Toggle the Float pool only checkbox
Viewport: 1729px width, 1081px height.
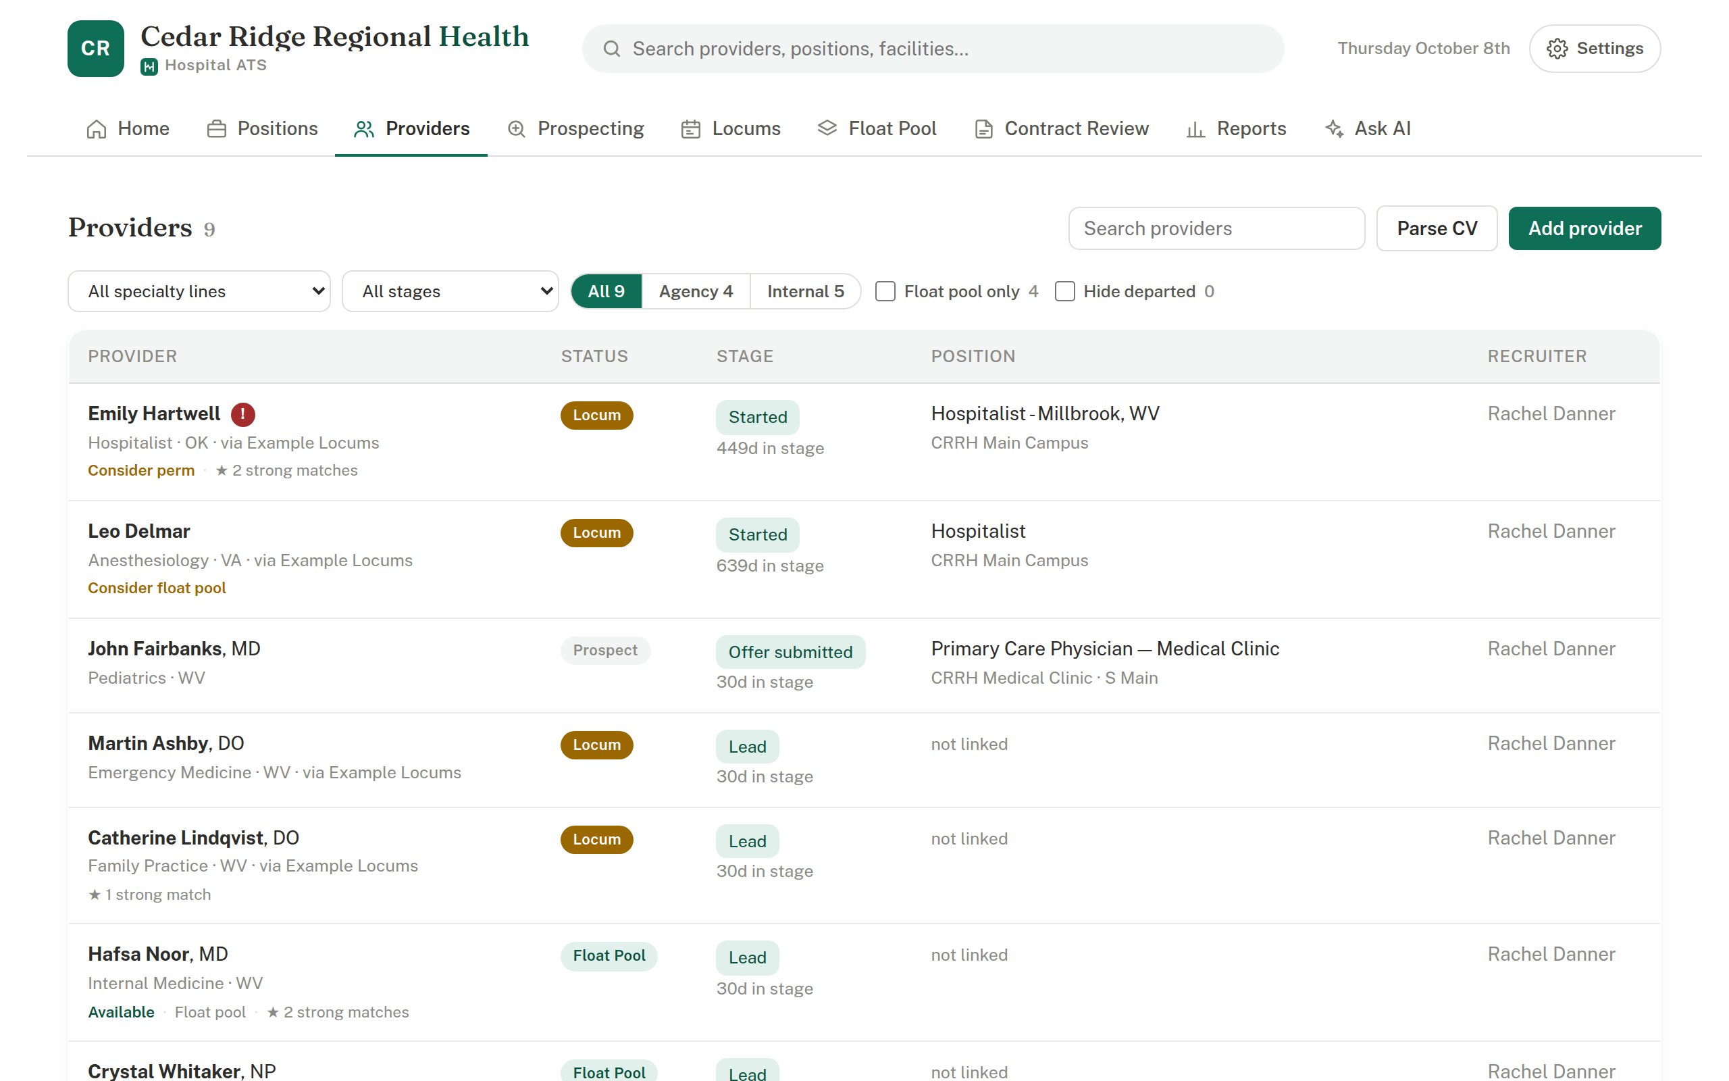[885, 292]
